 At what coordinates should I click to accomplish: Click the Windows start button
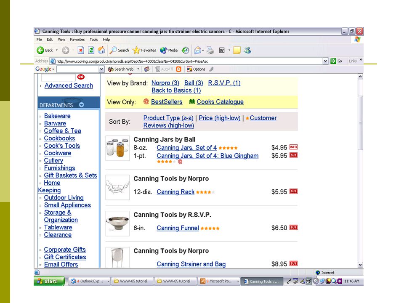point(48,281)
